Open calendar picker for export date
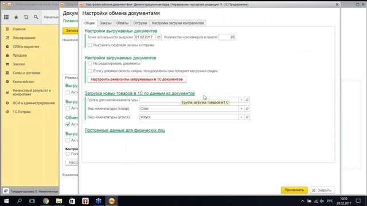Viewport: 367px width, 206px height. point(159,37)
